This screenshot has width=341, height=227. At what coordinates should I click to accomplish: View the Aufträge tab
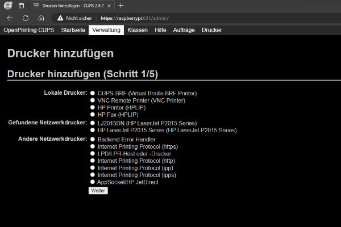184,30
